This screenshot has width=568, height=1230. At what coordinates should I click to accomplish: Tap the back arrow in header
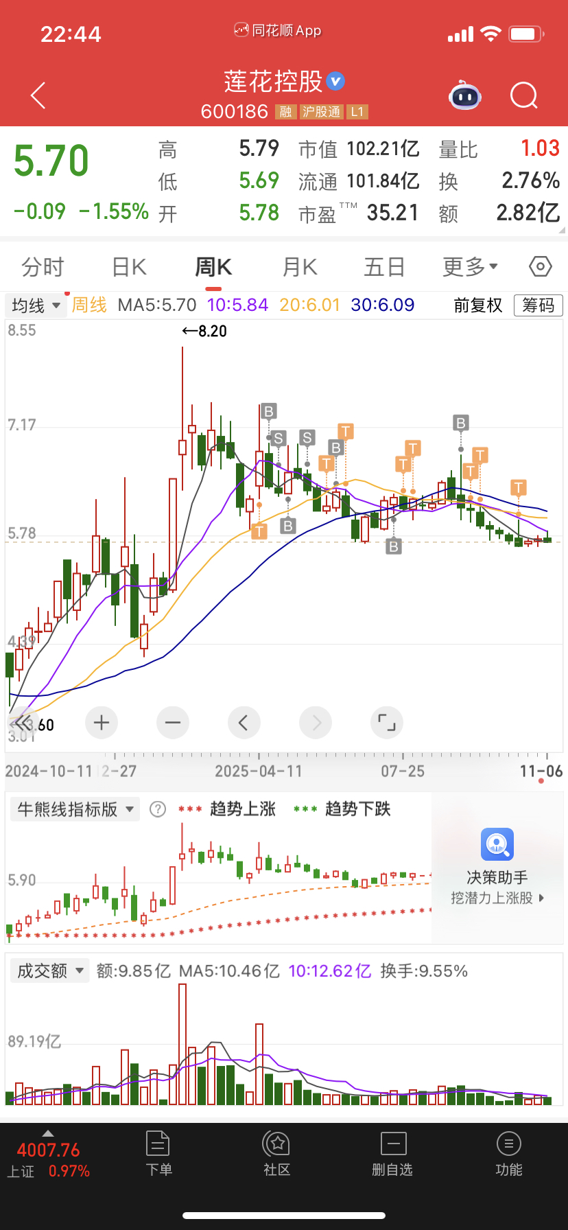(38, 95)
